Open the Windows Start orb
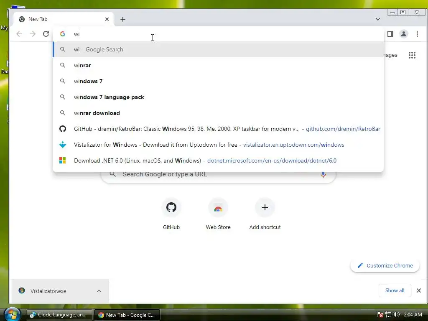The height and width of the screenshot is (321, 428). point(12,314)
